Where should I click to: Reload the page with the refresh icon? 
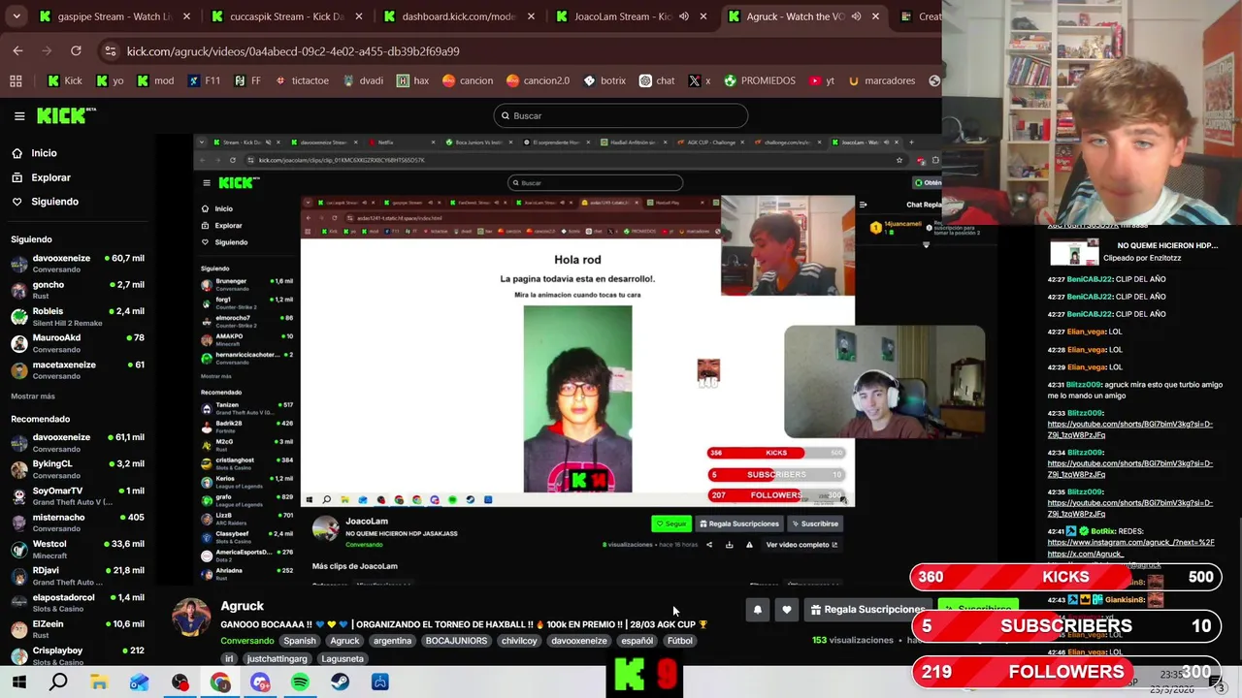76,50
